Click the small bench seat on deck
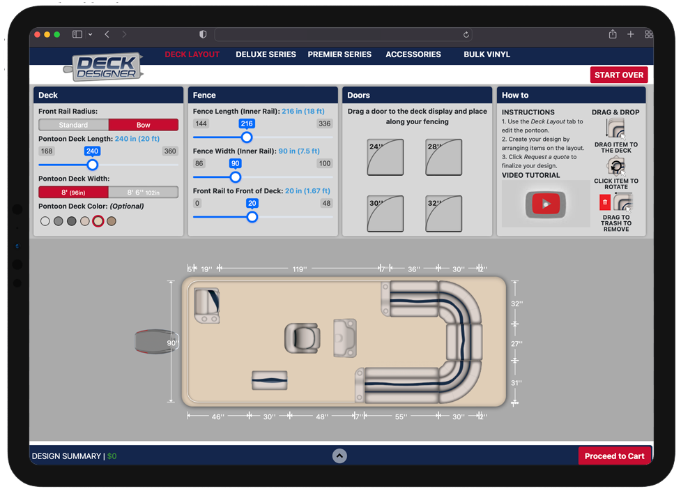 point(269,380)
